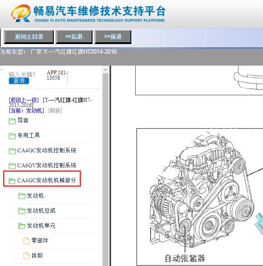Click the document icon beside 拆卸
The image size is (263, 266).
pyautogui.click(x=26, y=256)
